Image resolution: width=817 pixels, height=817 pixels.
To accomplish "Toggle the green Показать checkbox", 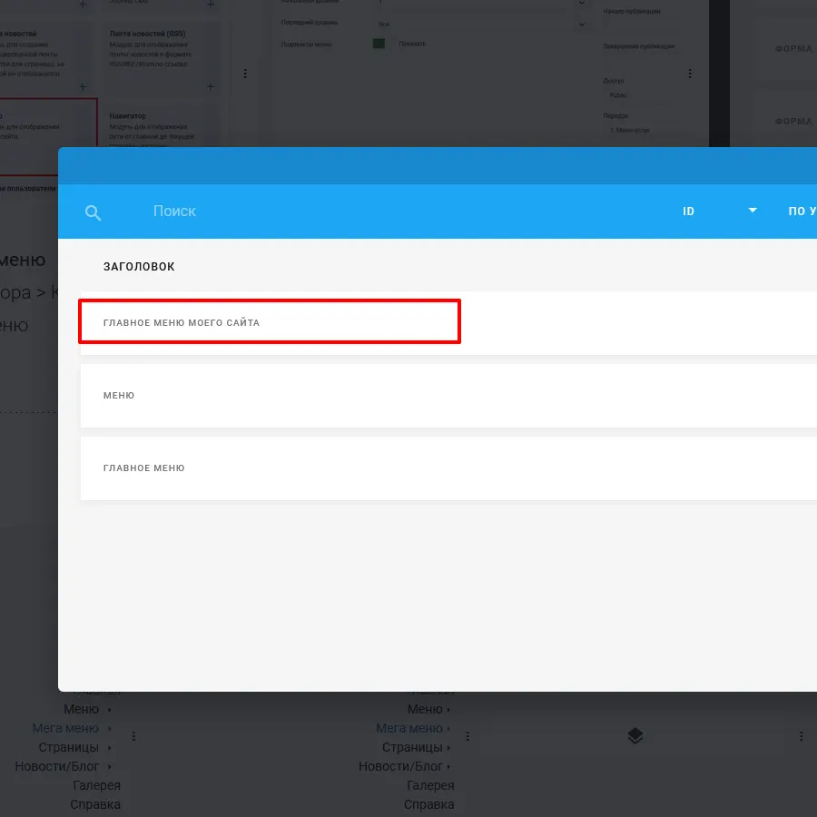I will click(x=379, y=44).
